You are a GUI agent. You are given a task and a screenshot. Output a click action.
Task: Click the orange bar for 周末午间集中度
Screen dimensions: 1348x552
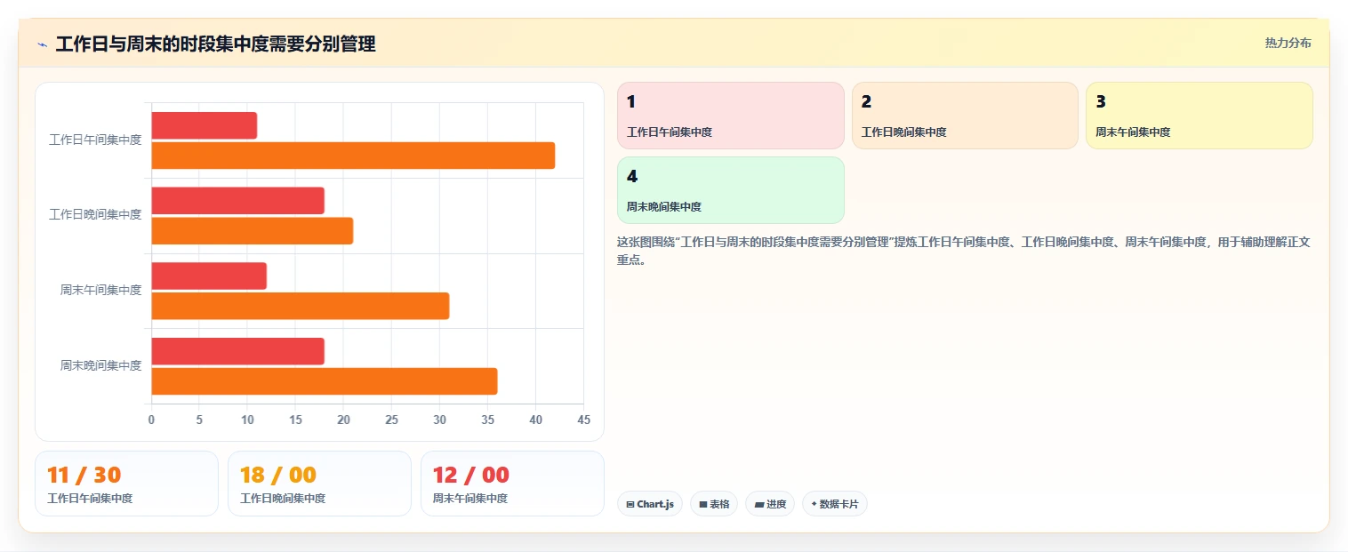[x=301, y=306]
